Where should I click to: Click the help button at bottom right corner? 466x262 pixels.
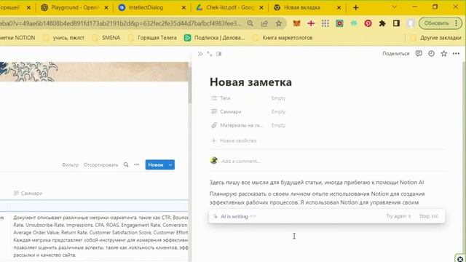[460, 259]
